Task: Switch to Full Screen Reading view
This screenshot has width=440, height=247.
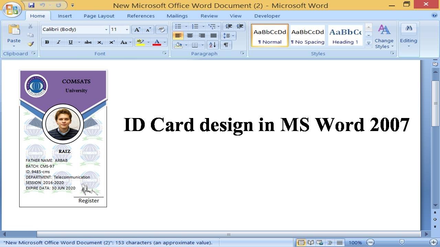Action: point(311,243)
